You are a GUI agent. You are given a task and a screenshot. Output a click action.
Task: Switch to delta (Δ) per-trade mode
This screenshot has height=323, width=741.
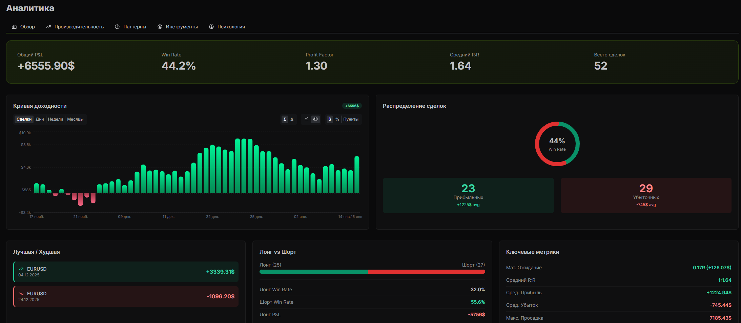pyautogui.click(x=292, y=119)
